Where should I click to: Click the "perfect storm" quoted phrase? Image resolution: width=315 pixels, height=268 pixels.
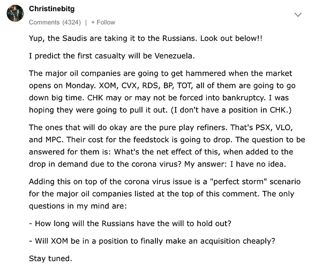point(238,182)
